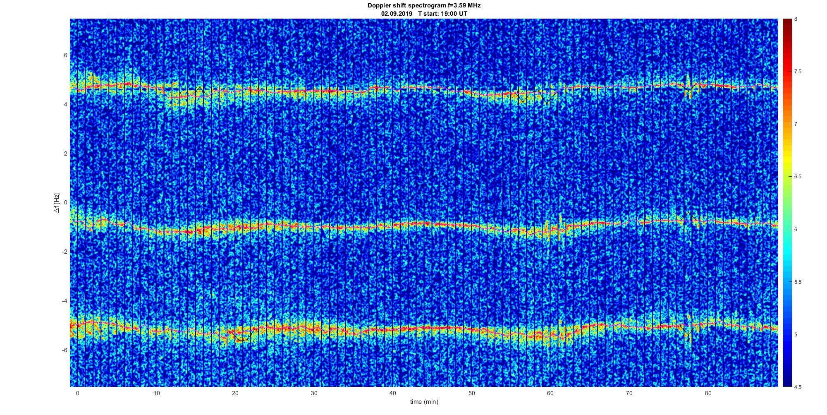
Task: Click the y-axis tick label '4'
Action: (x=65, y=104)
